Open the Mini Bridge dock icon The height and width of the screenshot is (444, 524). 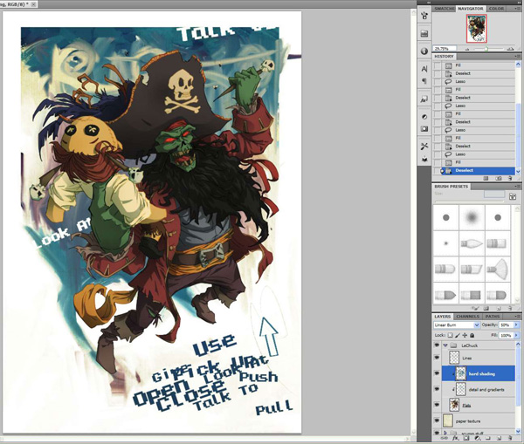(x=424, y=33)
